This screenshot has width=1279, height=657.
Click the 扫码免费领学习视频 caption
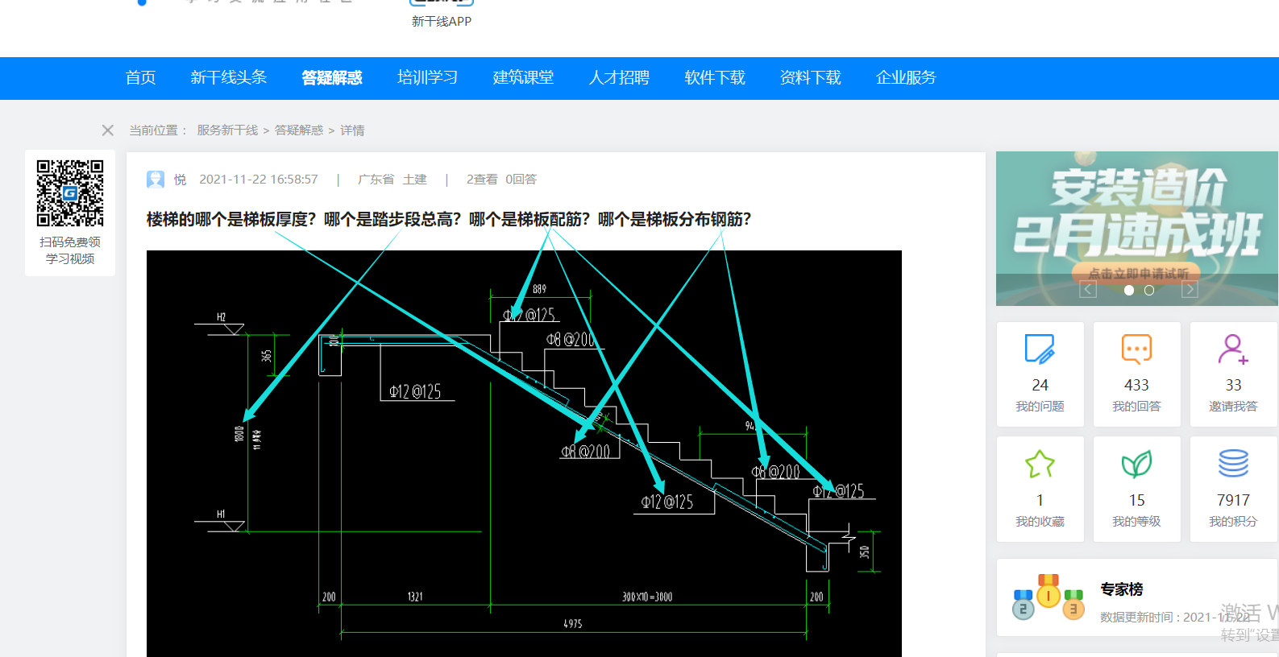[70, 250]
